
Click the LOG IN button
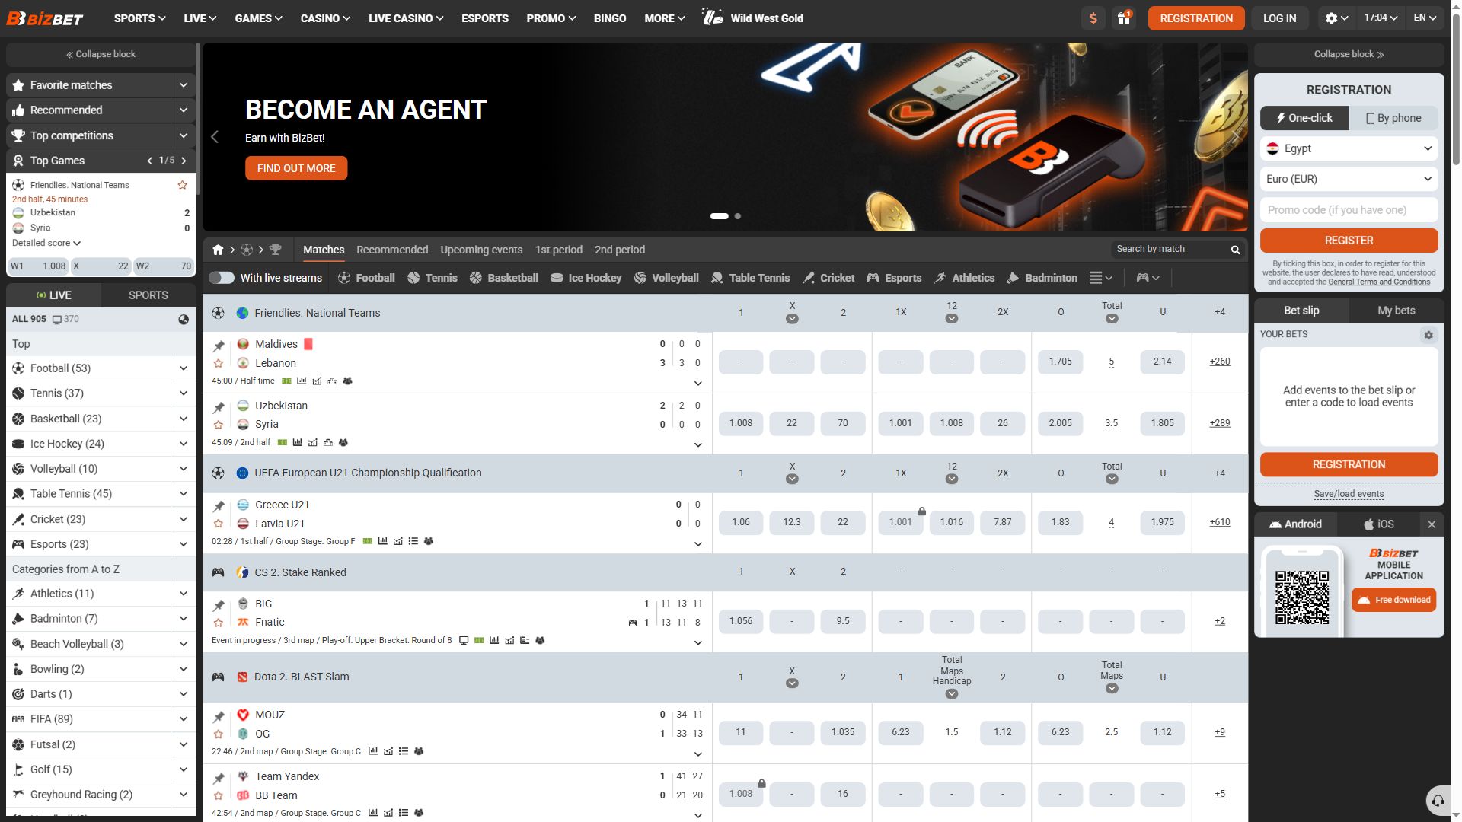tap(1279, 18)
